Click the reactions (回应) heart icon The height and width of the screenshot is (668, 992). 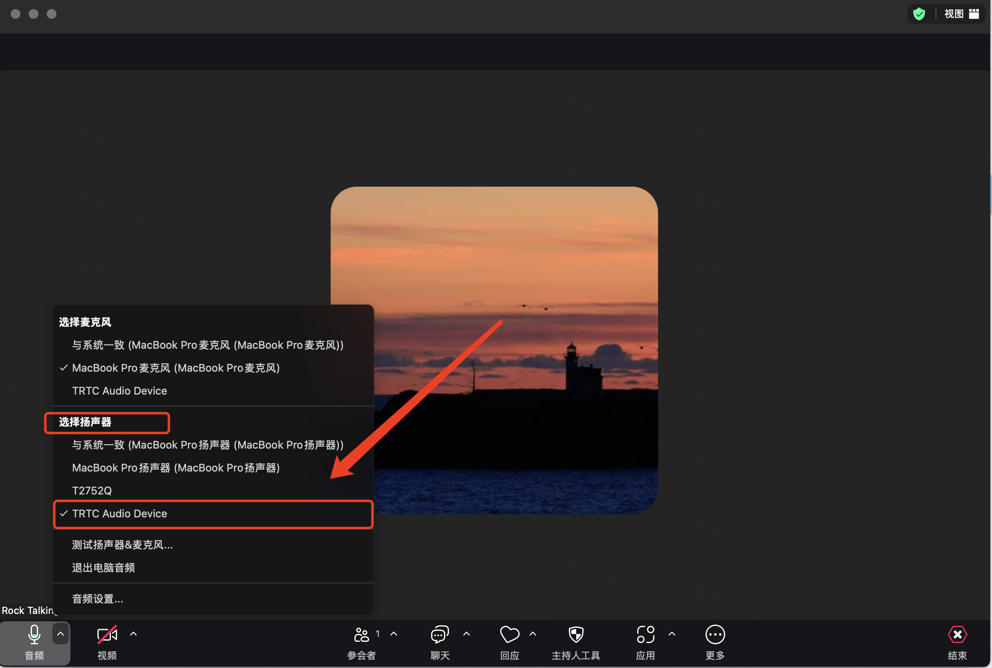click(x=510, y=634)
